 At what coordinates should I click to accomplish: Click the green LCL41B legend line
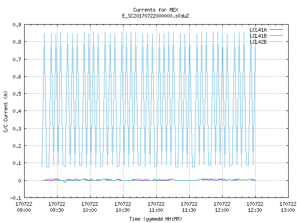click(x=276, y=36)
